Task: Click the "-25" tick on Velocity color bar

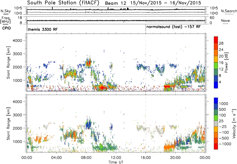Action: coord(223,126)
